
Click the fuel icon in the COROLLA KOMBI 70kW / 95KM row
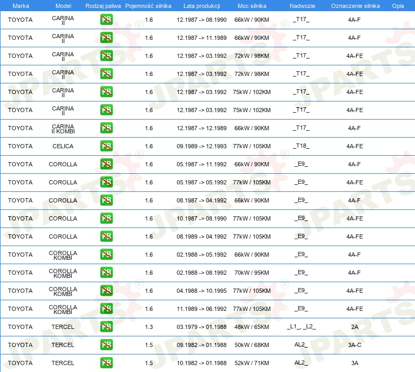point(106,273)
